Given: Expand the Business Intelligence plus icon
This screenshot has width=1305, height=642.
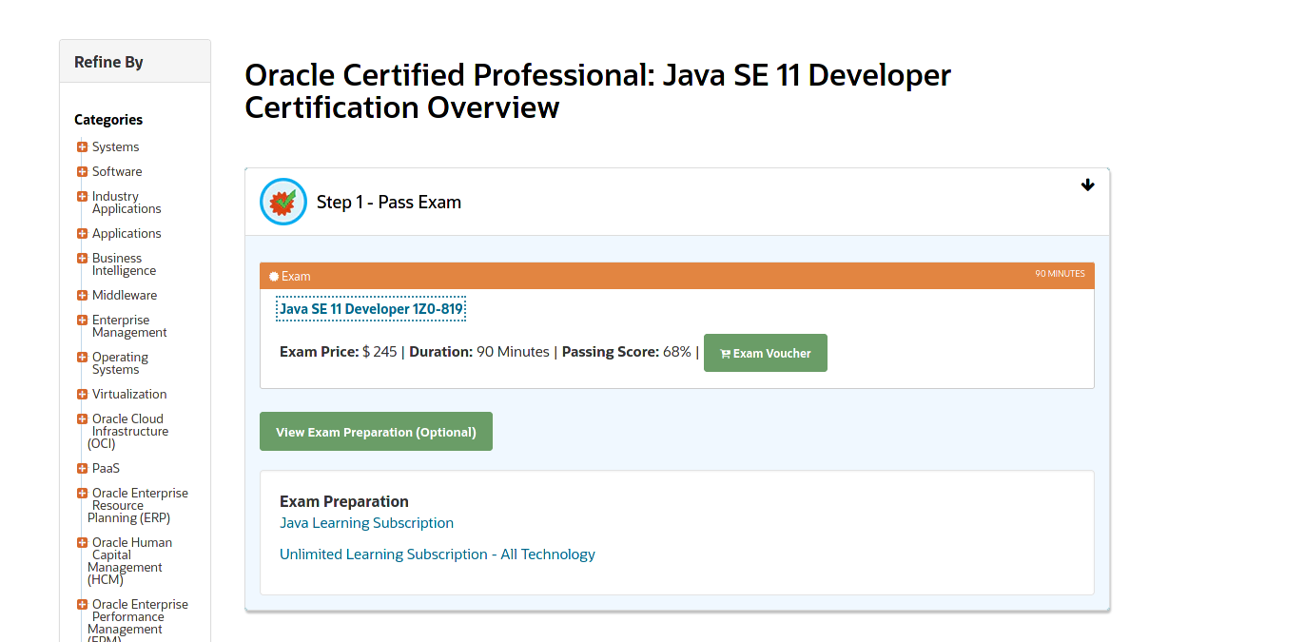Looking at the screenshot, I should 82,259.
